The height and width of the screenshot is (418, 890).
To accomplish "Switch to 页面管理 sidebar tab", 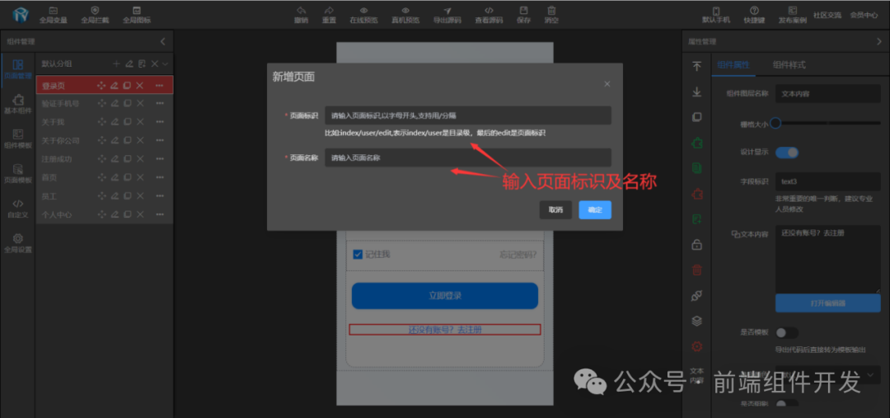I will pyautogui.click(x=17, y=69).
